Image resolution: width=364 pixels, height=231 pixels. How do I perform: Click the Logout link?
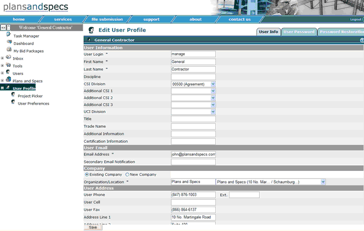[356, 20]
